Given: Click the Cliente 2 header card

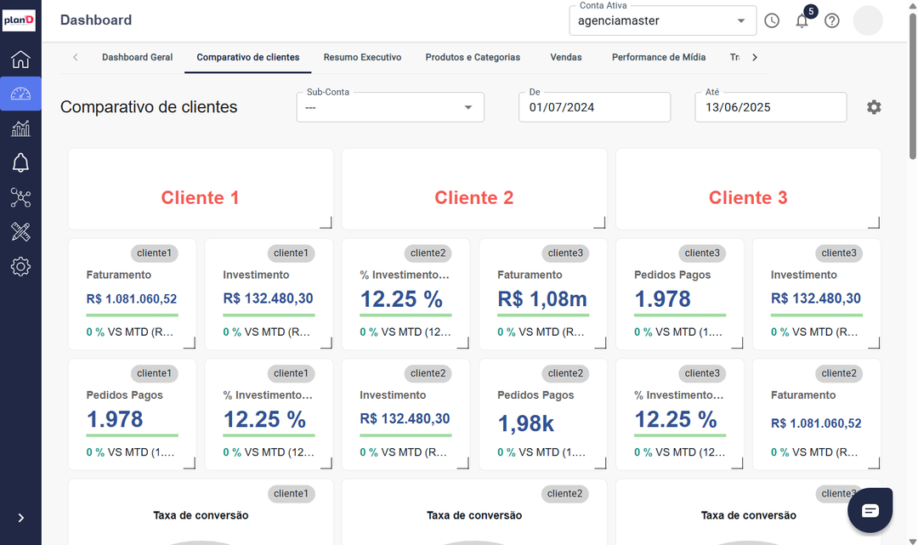Looking at the screenshot, I should click(473, 189).
